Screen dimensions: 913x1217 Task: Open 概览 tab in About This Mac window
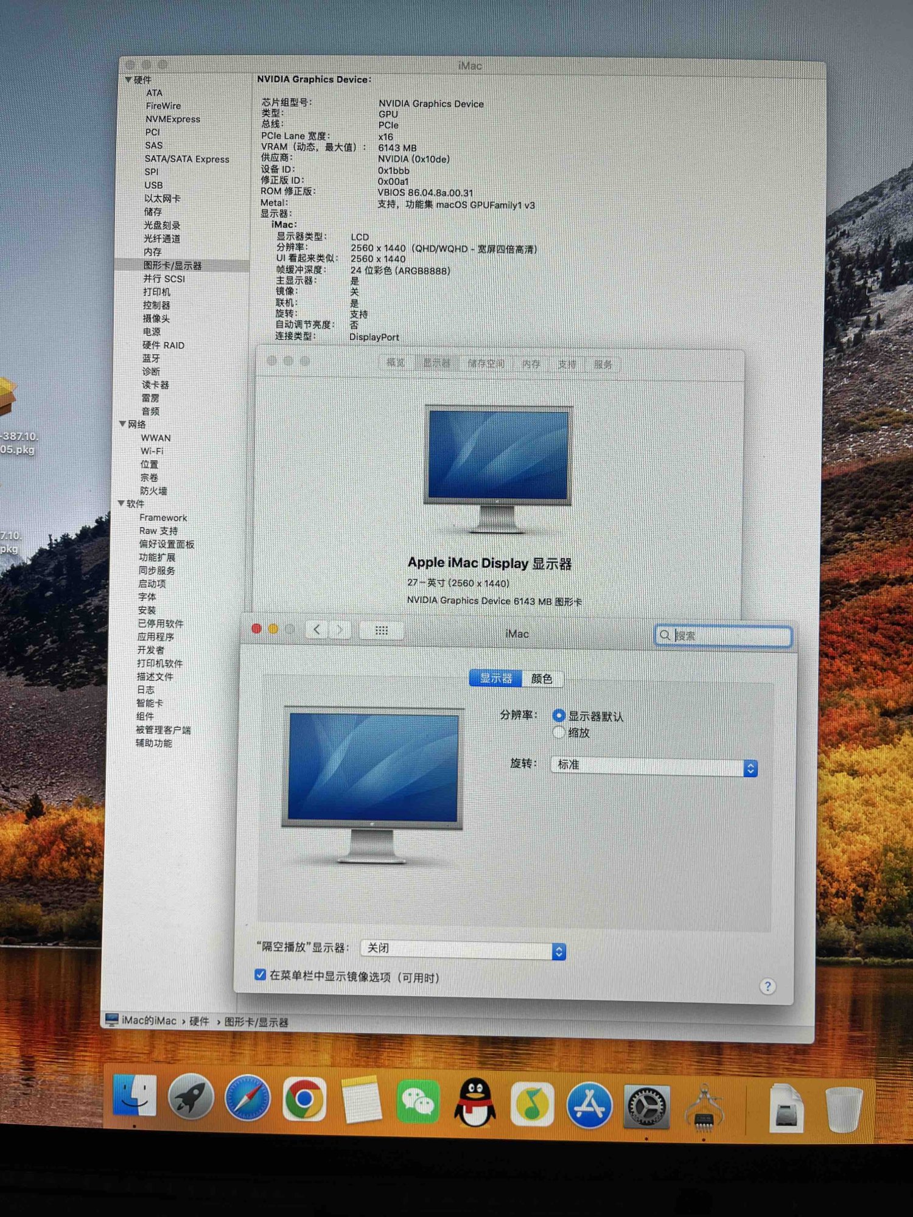click(x=396, y=363)
